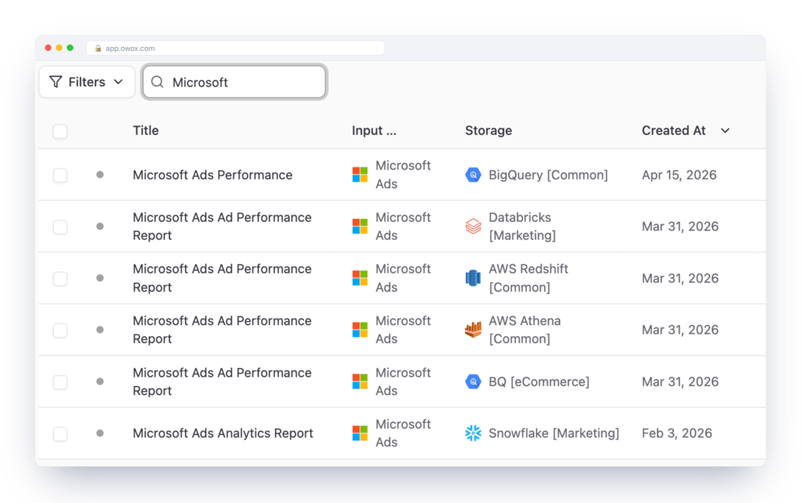Image resolution: width=801 pixels, height=503 pixels.
Task: Check the Databricks [Marketing] row checkbox
Action: pos(60,227)
